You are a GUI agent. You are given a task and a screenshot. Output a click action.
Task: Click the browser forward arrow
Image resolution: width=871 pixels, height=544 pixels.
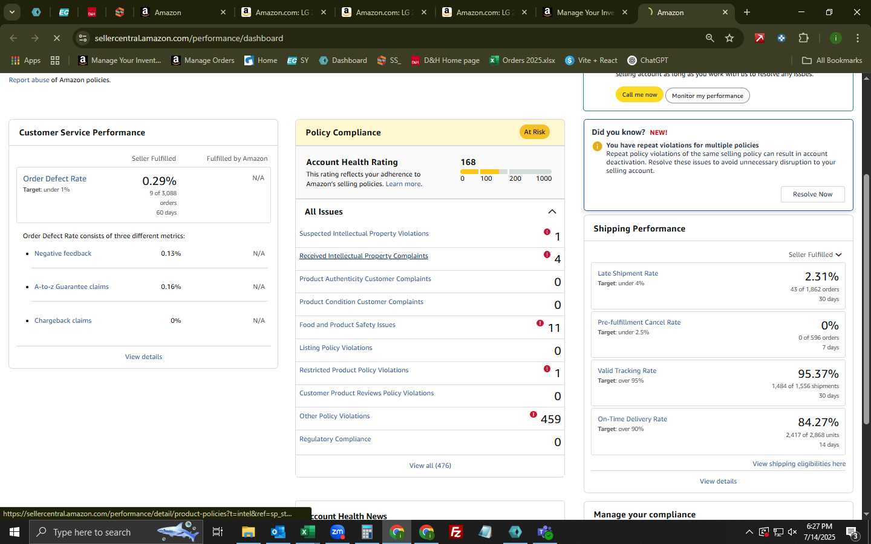[35, 38]
